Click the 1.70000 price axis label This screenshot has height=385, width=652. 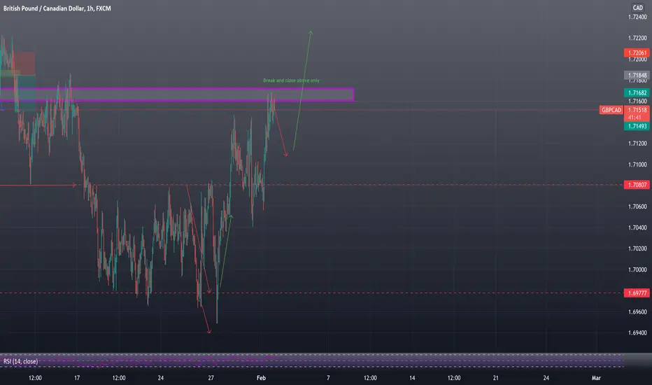637,269
